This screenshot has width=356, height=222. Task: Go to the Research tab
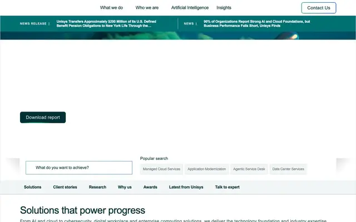97,187
